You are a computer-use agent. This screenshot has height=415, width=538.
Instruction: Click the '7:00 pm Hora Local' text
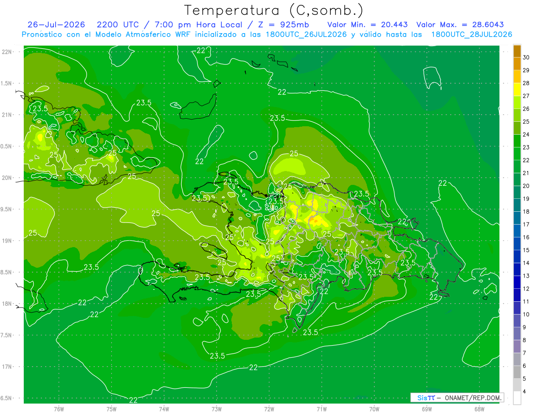(199, 25)
